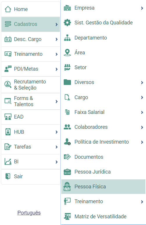Expand the Empresa submenu arrow
This screenshot has width=146, height=225.
click(142, 8)
